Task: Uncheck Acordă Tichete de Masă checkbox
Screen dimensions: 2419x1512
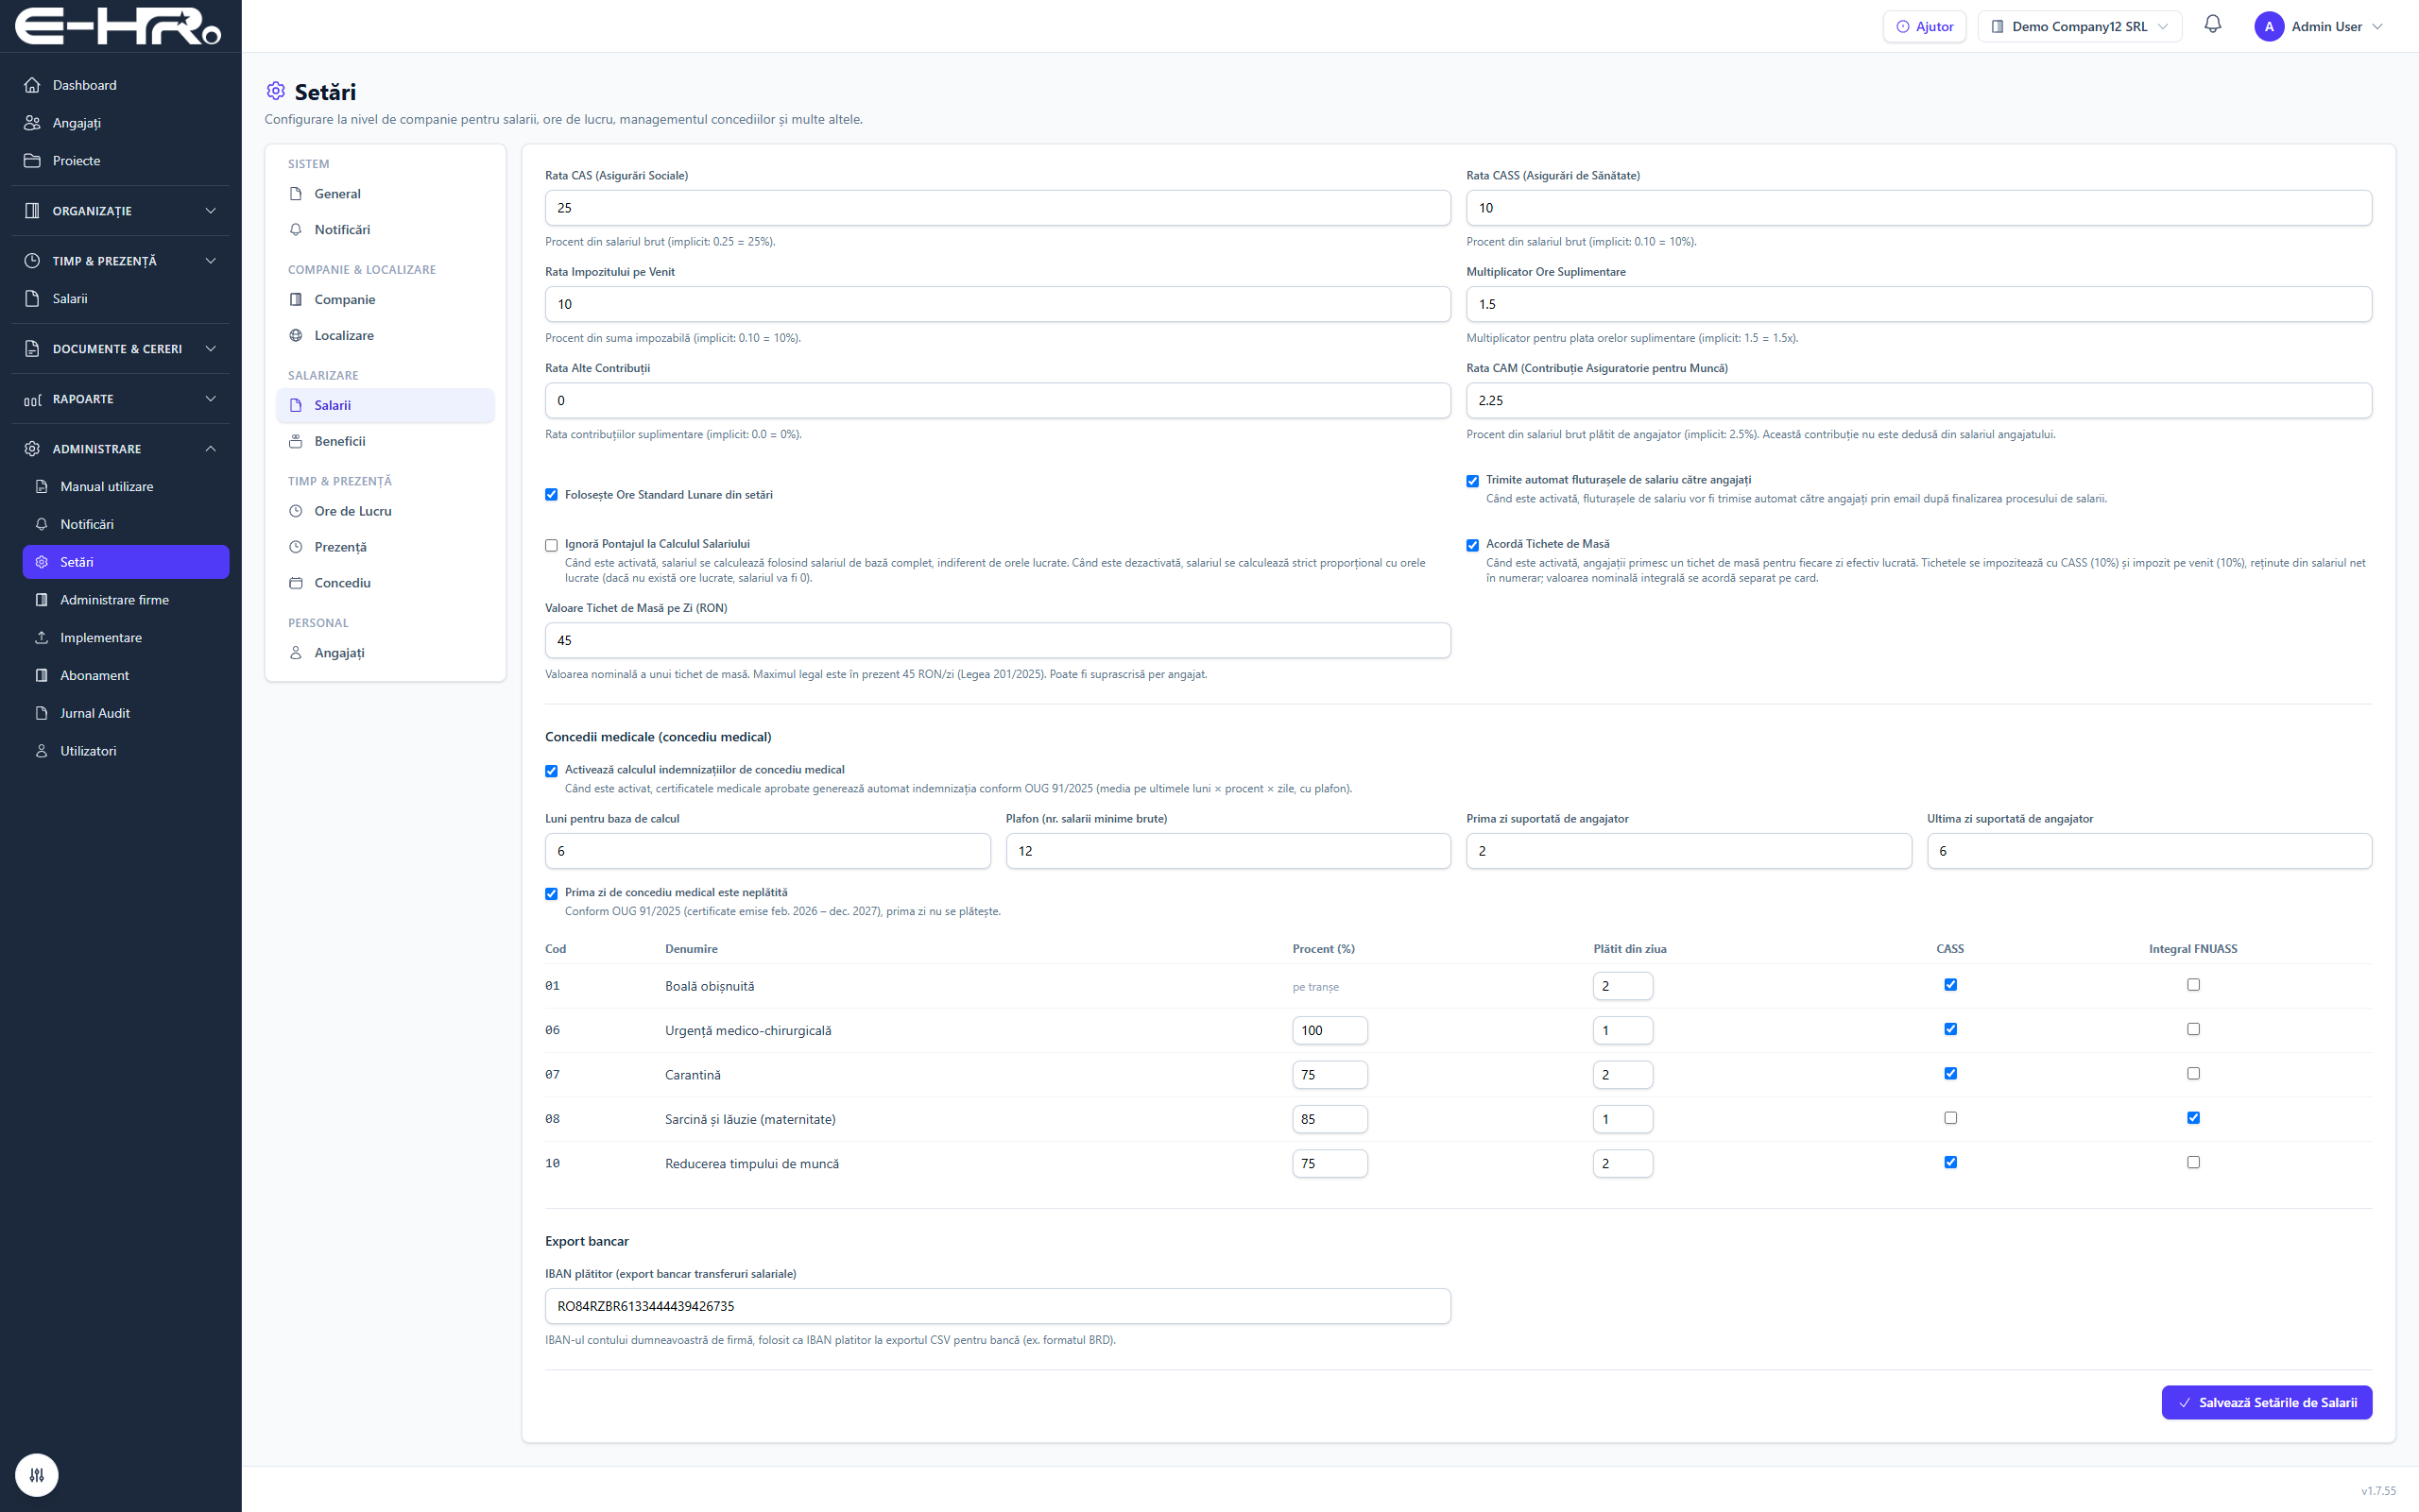Action: click(1472, 545)
